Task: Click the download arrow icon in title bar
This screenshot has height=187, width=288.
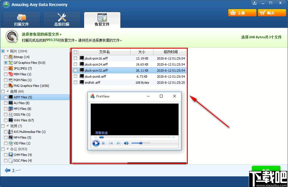Action: [x=254, y=3]
